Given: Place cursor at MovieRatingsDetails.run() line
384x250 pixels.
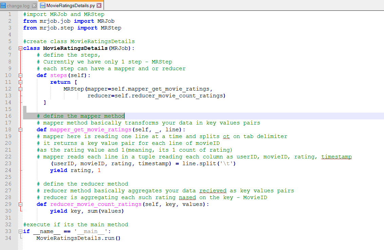Looking at the screenshot, I should click(x=78, y=238).
